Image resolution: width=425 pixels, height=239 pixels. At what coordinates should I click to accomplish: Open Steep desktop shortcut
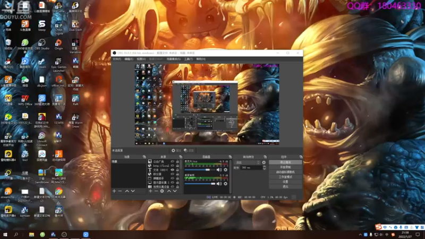(x=42, y=25)
